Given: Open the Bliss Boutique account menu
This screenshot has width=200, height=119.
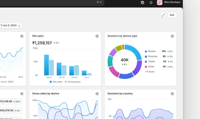Looking at the screenshot, I should [169, 2].
